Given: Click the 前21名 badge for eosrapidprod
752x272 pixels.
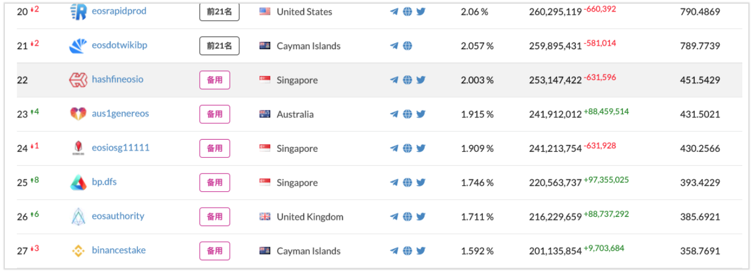Looking at the screenshot, I should [219, 12].
